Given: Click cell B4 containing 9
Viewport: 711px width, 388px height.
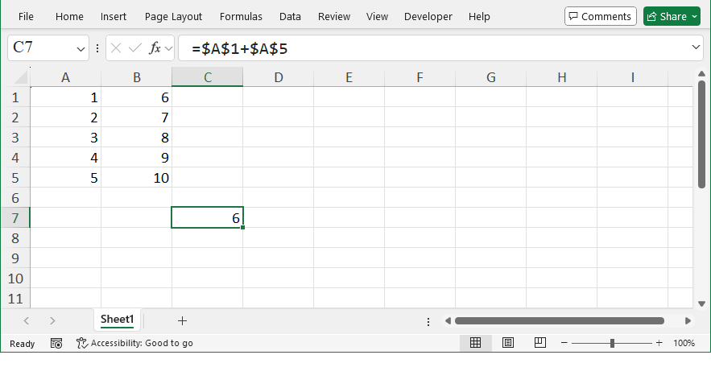Looking at the screenshot, I should 137,158.
